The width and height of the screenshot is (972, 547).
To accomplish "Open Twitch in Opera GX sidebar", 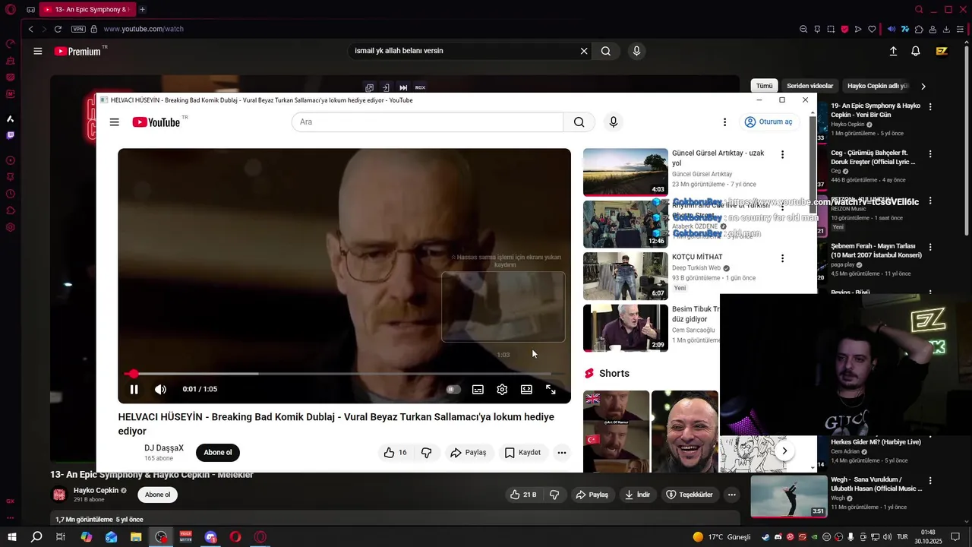I will click(10, 136).
